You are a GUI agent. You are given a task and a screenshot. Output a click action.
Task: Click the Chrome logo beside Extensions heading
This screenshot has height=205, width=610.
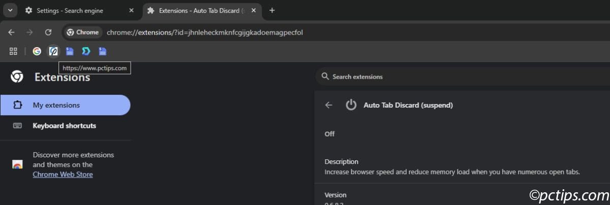click(17, 77)
